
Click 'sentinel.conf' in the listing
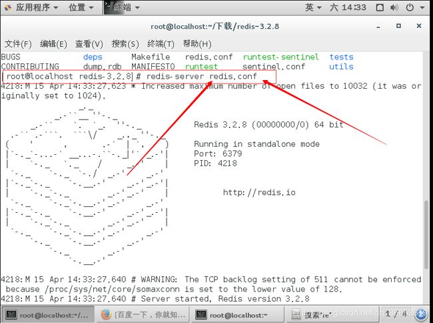click(x=274, y=67)
